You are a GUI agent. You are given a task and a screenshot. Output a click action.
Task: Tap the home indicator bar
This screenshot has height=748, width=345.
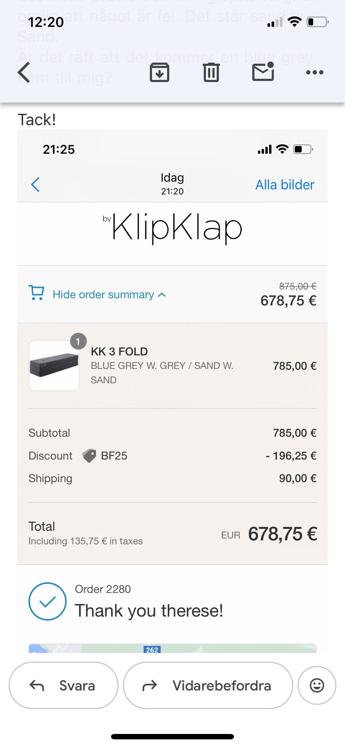pos(172,736)
